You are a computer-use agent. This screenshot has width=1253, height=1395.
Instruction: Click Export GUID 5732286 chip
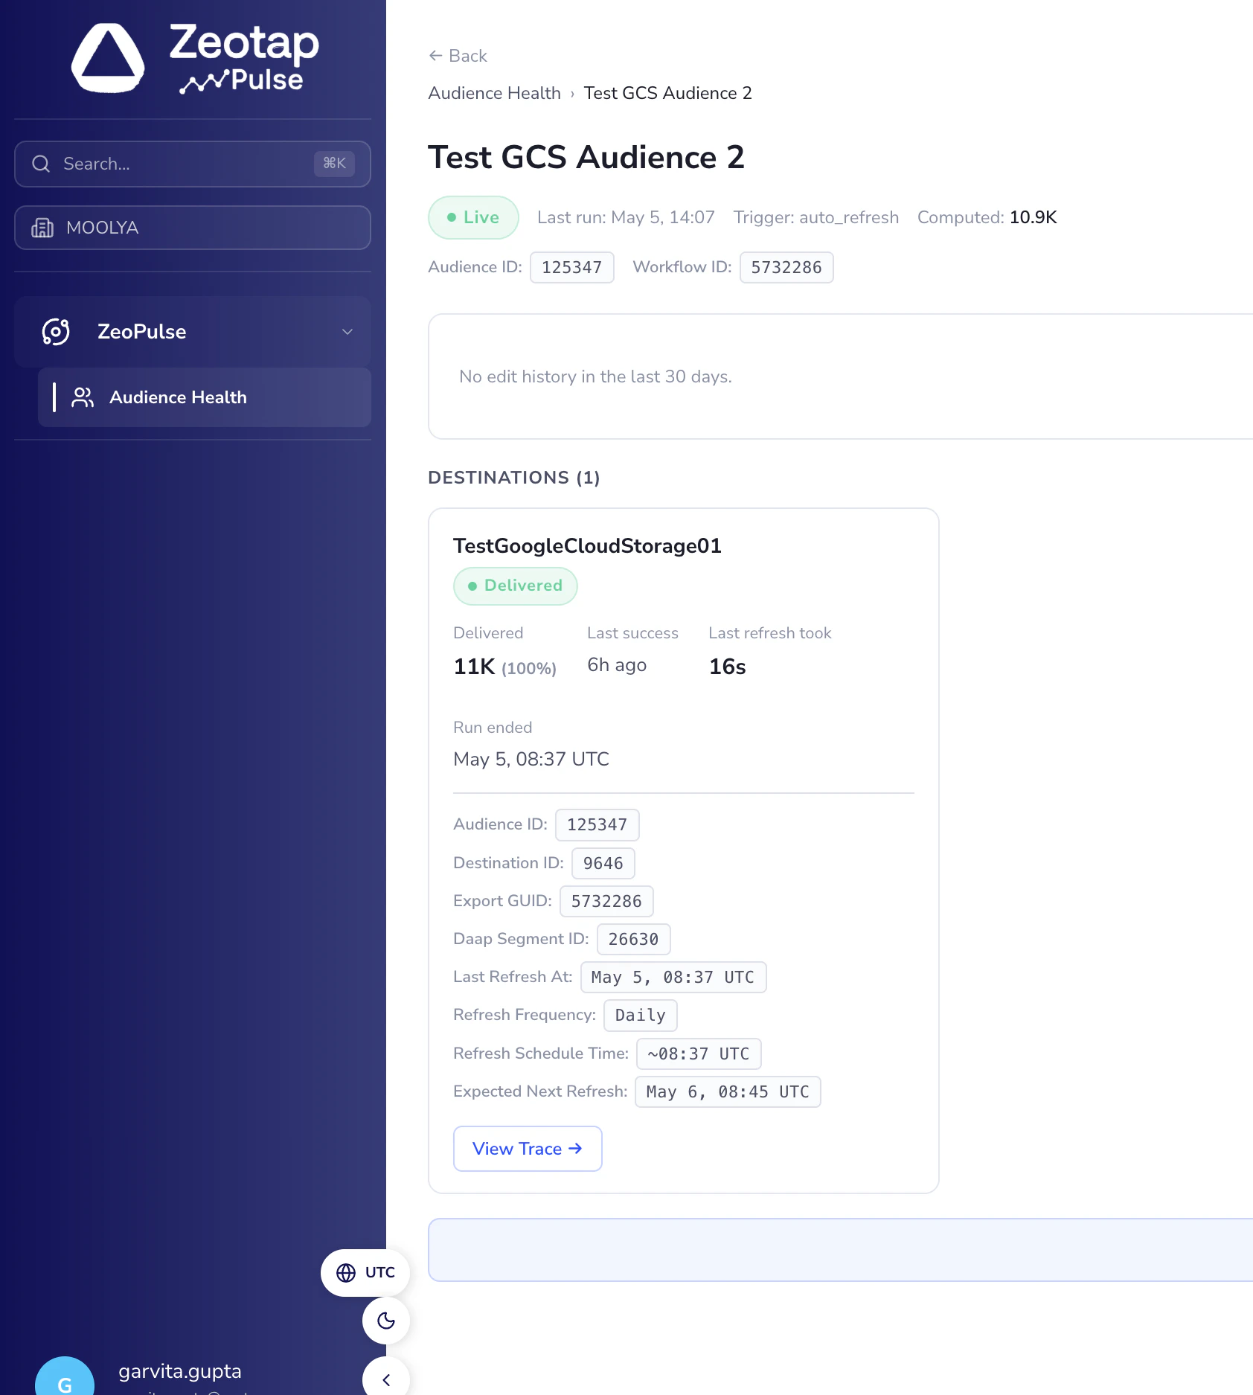click(606, 902)
